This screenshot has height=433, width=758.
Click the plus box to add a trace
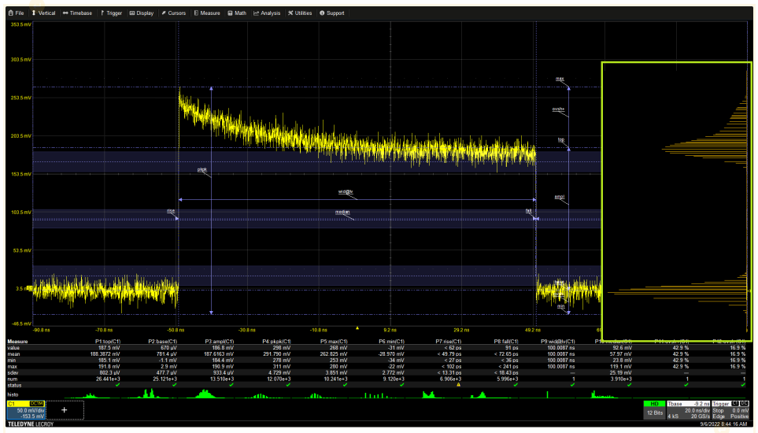click(65, 410)
